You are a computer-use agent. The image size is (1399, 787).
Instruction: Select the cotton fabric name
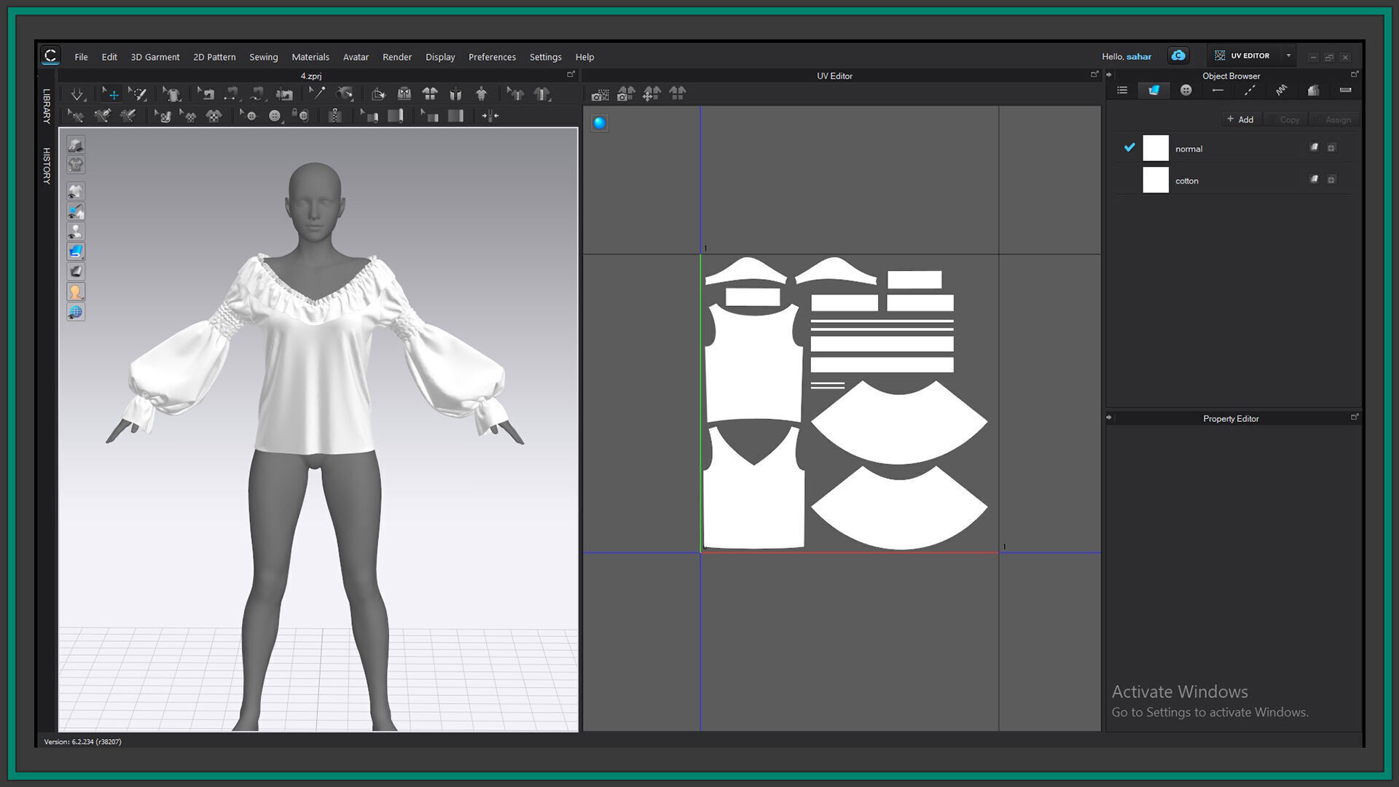click(x=1187, y=181)
